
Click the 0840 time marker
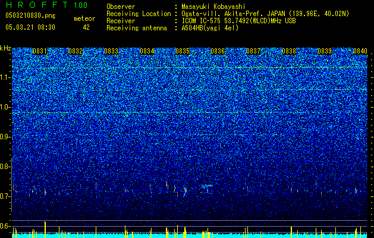pyautogui.click(x=360, y=51)
